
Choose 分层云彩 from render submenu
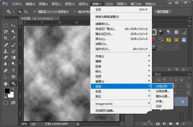pos(162,86)
